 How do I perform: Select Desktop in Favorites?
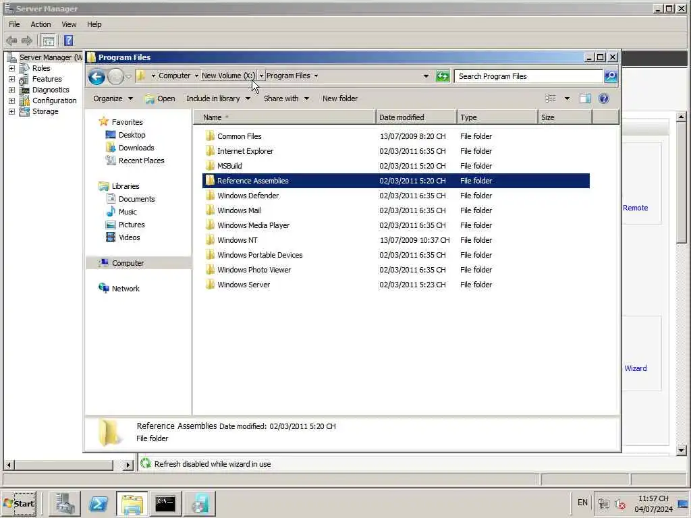click(132, 135)
